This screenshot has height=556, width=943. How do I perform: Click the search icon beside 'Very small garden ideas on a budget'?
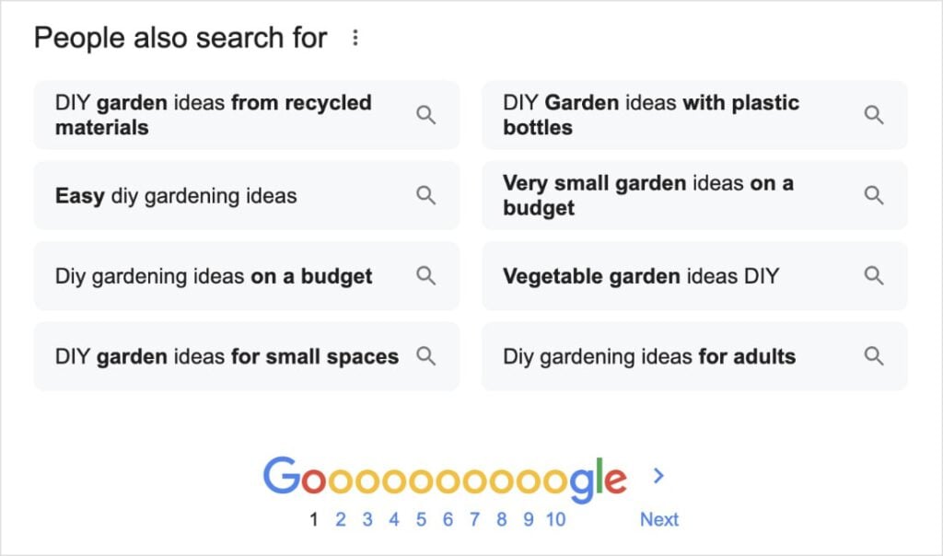(x=873, y=195)
